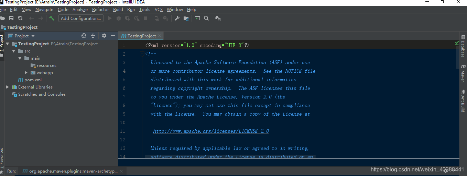Open Search Everywhere magnifier icon
The width and height of the screenshot is (467, 176).
pyautogui.click(x=206, y=18)
